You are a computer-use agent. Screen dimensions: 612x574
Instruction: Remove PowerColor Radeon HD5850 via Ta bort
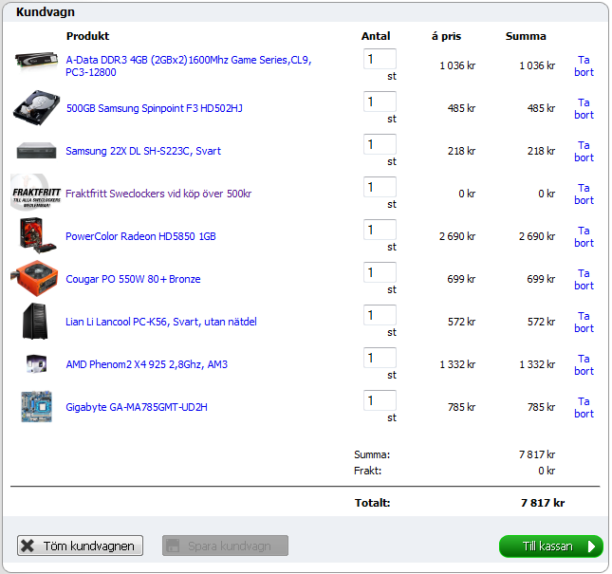pyautogui.click(x=584, y=236)
